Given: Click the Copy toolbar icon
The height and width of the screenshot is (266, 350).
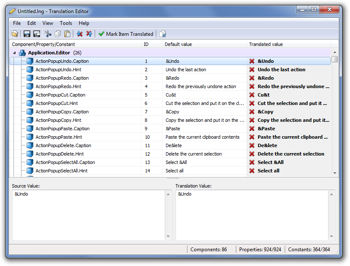Looking at the screenshot, I should coord(58,34).
